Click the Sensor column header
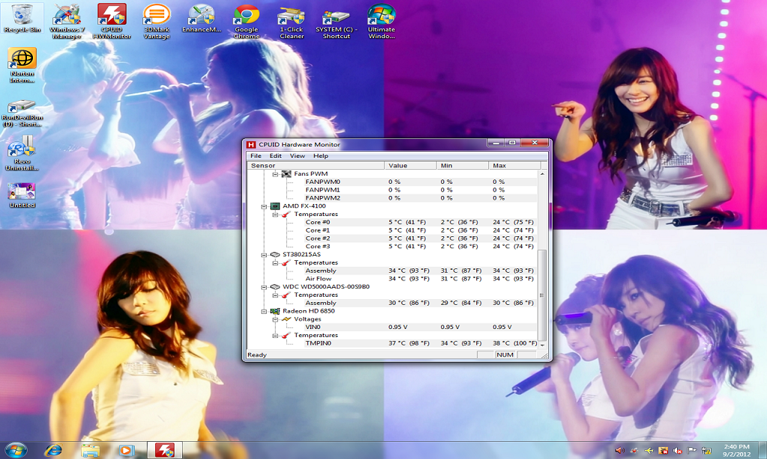The image size is (767, 459). coord(316,165)
